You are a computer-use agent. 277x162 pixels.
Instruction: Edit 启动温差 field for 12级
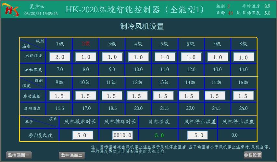pos(137,96)
